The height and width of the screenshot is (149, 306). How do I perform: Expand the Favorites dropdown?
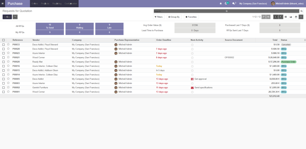(x=191, y=17)
